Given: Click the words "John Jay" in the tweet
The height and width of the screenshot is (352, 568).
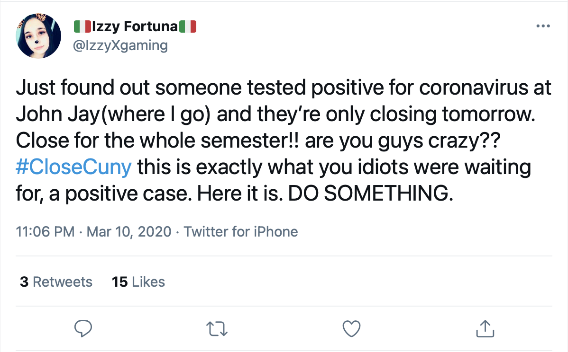Looking at the screenshot, I should 44,115.
